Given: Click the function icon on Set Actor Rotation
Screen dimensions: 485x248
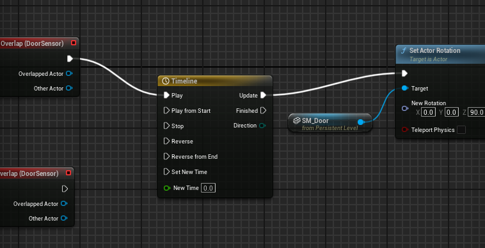Looking at the screenshot, I should pyautogui.click(x=403, y=50).
